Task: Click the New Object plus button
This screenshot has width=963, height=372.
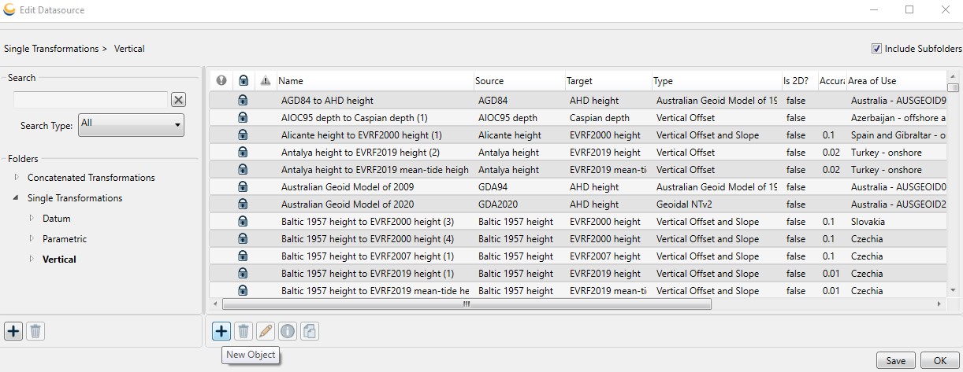Action: tap(221, 332)
